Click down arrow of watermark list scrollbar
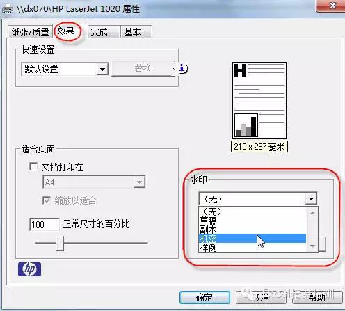 (312, 246)
